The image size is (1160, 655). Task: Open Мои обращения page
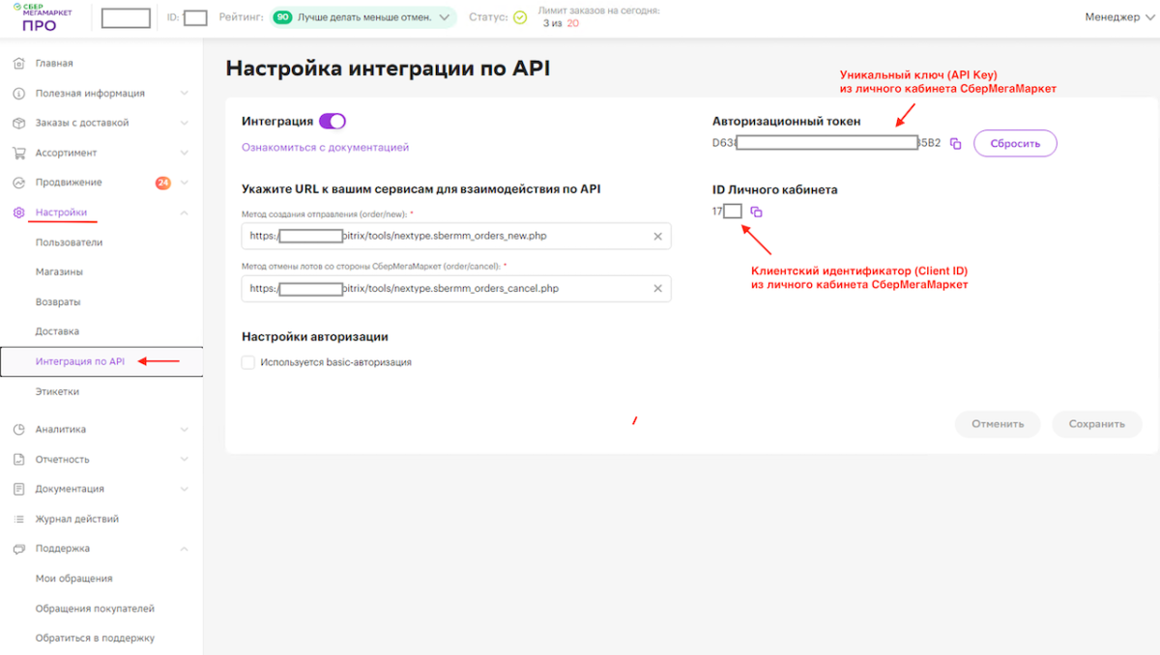74,579
